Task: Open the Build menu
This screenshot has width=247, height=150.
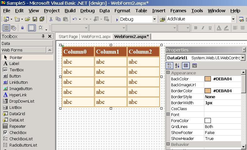Action: coord(70,11)
